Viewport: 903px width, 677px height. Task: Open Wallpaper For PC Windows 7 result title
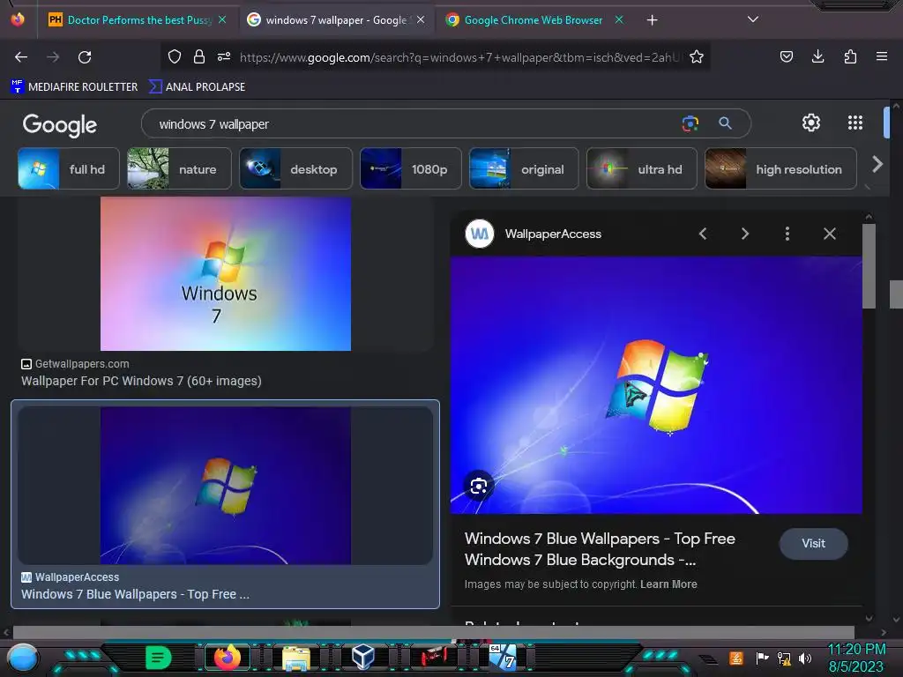click(141, 381)
